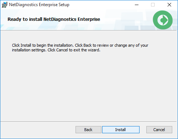Click the word "Setup" in the title bar
Viewport: 178px width, 139px height.
pos(64,5)
